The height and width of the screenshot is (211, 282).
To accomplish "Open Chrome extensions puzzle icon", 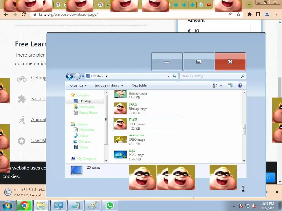I will coord(250,14).
